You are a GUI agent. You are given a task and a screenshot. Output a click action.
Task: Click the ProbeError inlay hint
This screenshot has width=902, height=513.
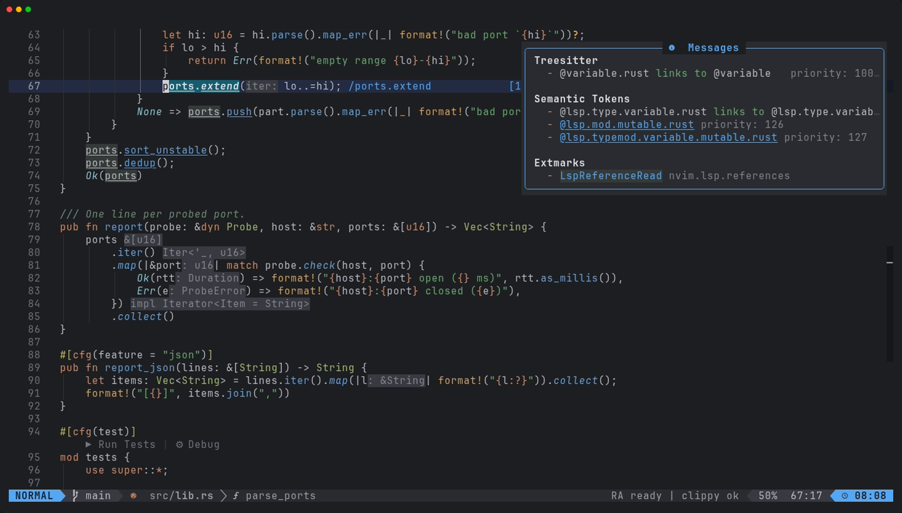207,291
